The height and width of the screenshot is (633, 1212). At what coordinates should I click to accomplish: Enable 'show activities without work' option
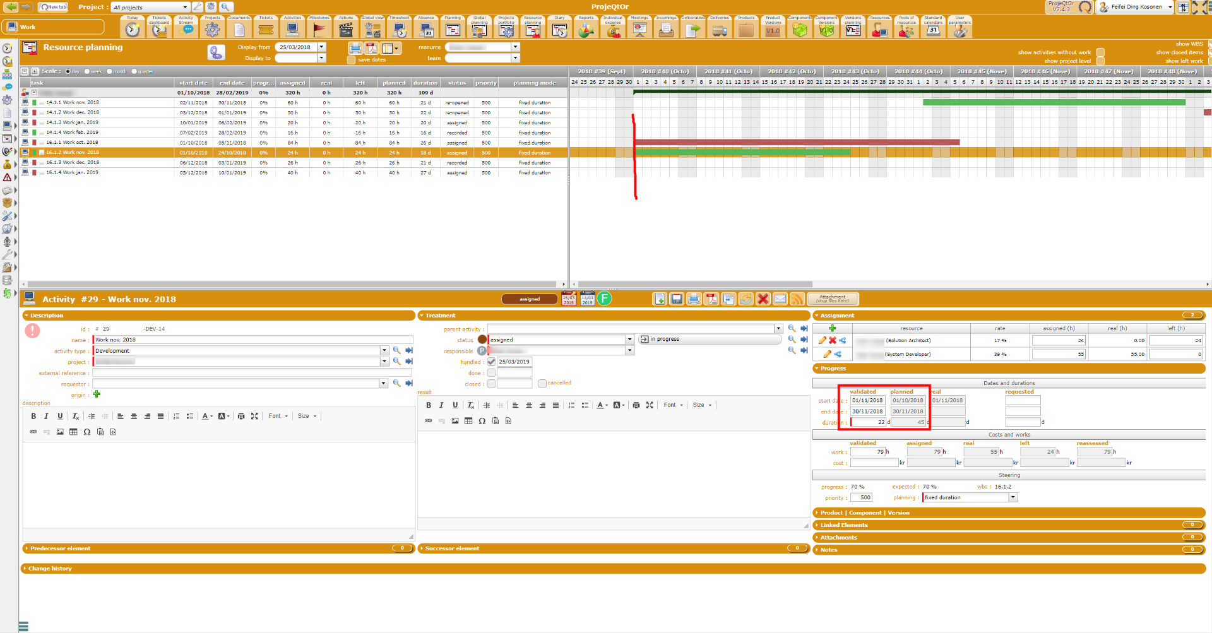coord(1100,52)
